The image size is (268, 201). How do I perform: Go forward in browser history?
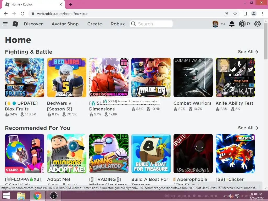point(14,14)
